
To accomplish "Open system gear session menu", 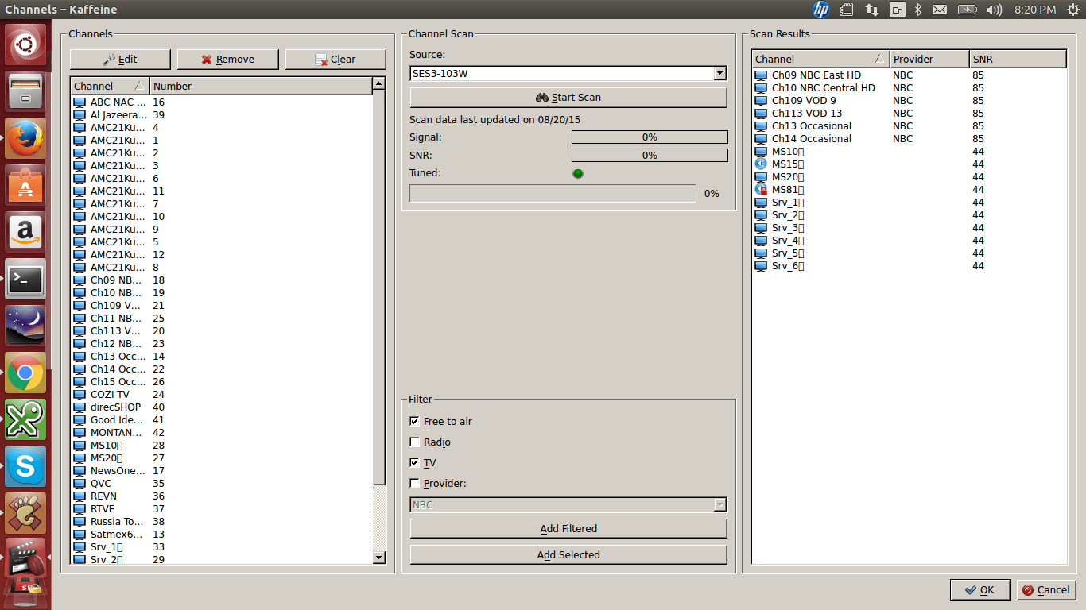I will [1073, 10].
